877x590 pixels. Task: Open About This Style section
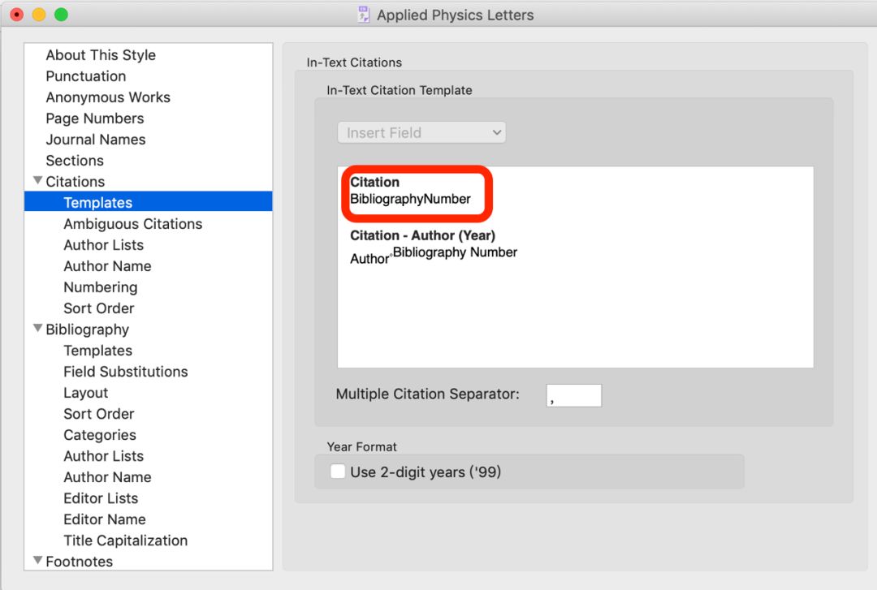click(x=101, y=55)
